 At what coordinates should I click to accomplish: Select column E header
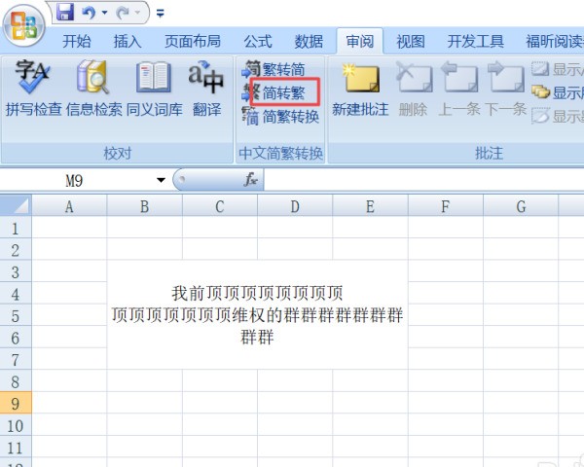pyautogui.click(x=370, y=206)
